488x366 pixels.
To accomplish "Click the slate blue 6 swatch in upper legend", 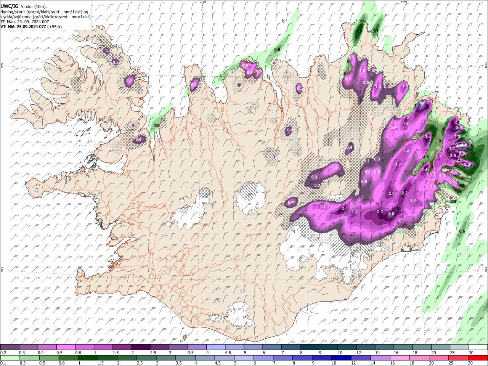I will point(272,347).
